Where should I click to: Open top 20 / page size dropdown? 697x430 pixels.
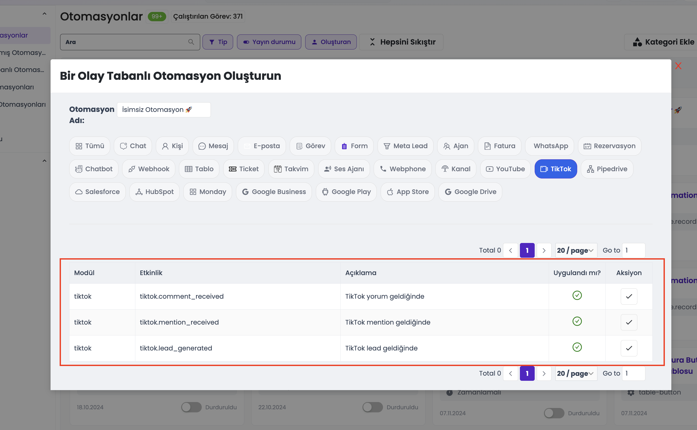(576, 250)
